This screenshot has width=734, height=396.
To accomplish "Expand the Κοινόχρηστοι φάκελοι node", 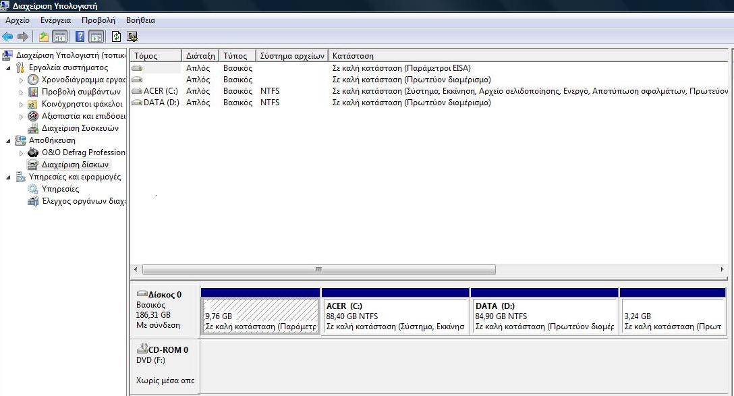I will [21, 105].
